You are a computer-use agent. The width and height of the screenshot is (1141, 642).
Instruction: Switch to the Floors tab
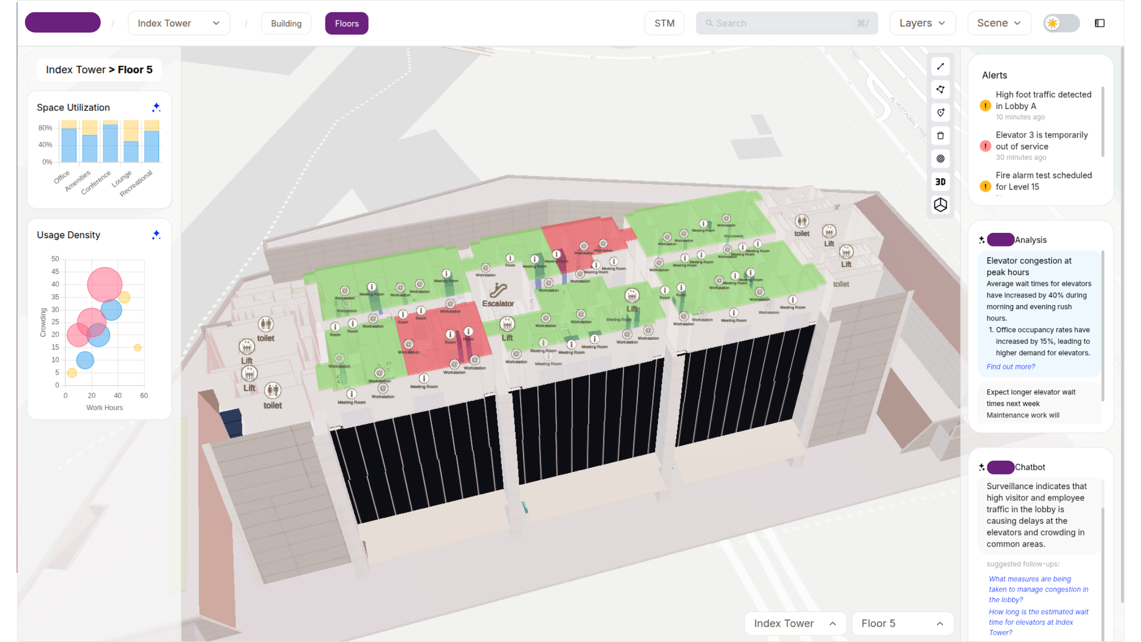347,23
